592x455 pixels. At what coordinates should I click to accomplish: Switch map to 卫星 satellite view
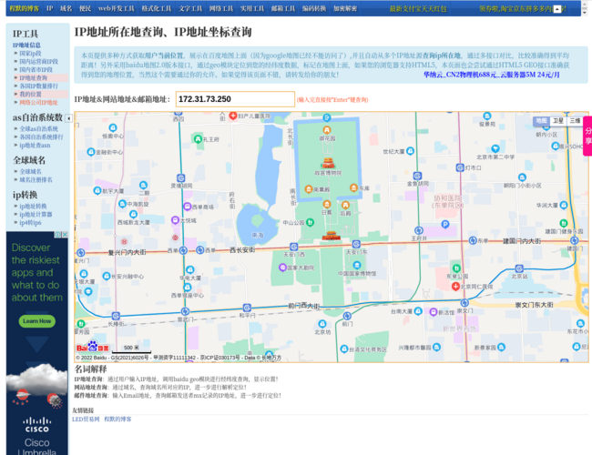pos(557,120)
